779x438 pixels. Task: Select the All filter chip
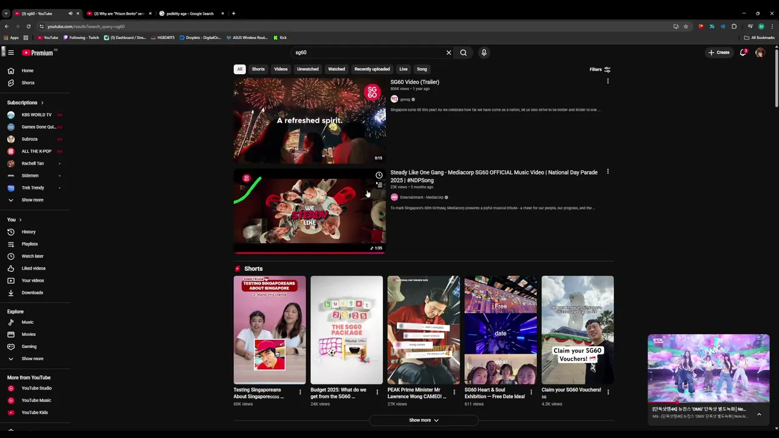click(240, 69)
